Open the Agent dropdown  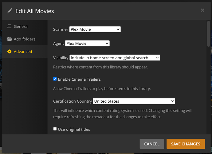coord(88,43)
